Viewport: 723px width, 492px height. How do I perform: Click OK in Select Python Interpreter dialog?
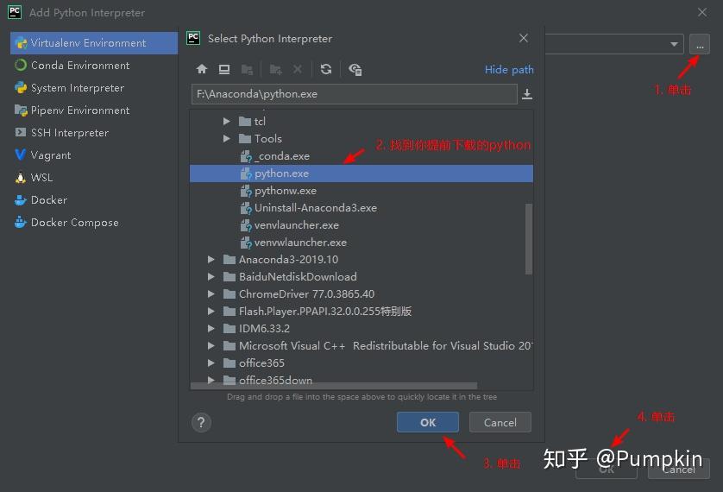click(428, 422)
